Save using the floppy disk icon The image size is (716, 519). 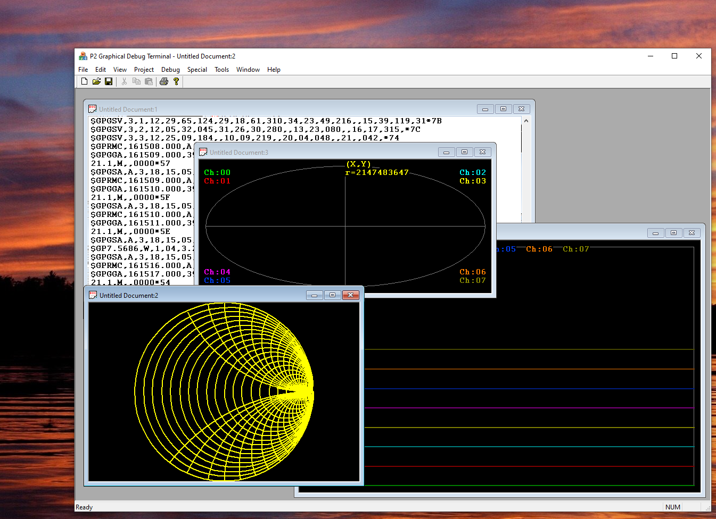109,81
